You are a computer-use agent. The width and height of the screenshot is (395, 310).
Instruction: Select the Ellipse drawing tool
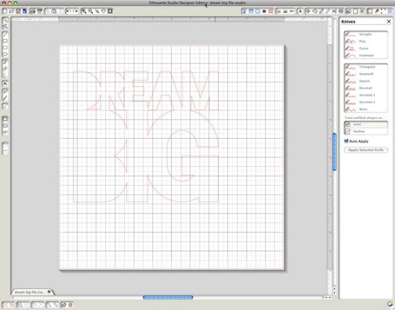point(5,54)
